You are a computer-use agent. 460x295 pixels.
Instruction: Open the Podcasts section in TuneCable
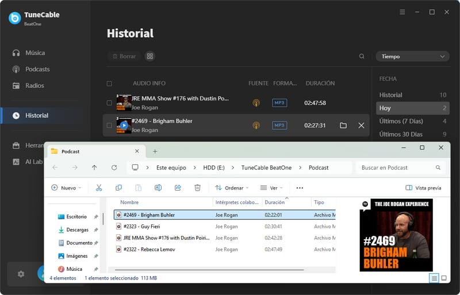[31, 69]
